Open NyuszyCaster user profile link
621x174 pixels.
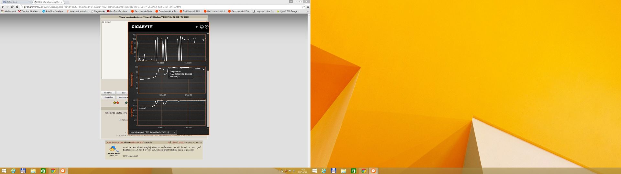click(x=118, y=142)
